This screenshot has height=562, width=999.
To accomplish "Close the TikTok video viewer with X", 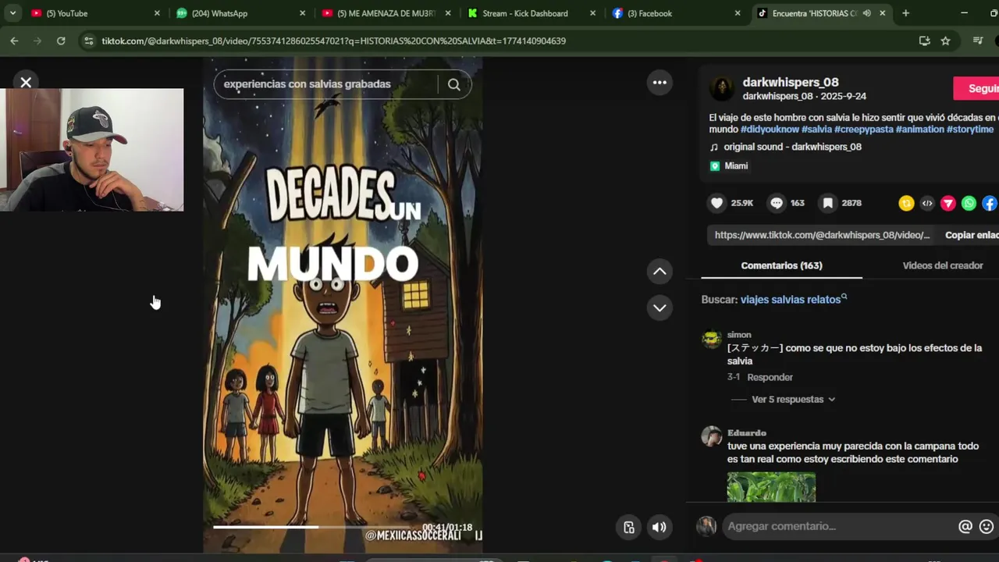I will click(26, 82).
